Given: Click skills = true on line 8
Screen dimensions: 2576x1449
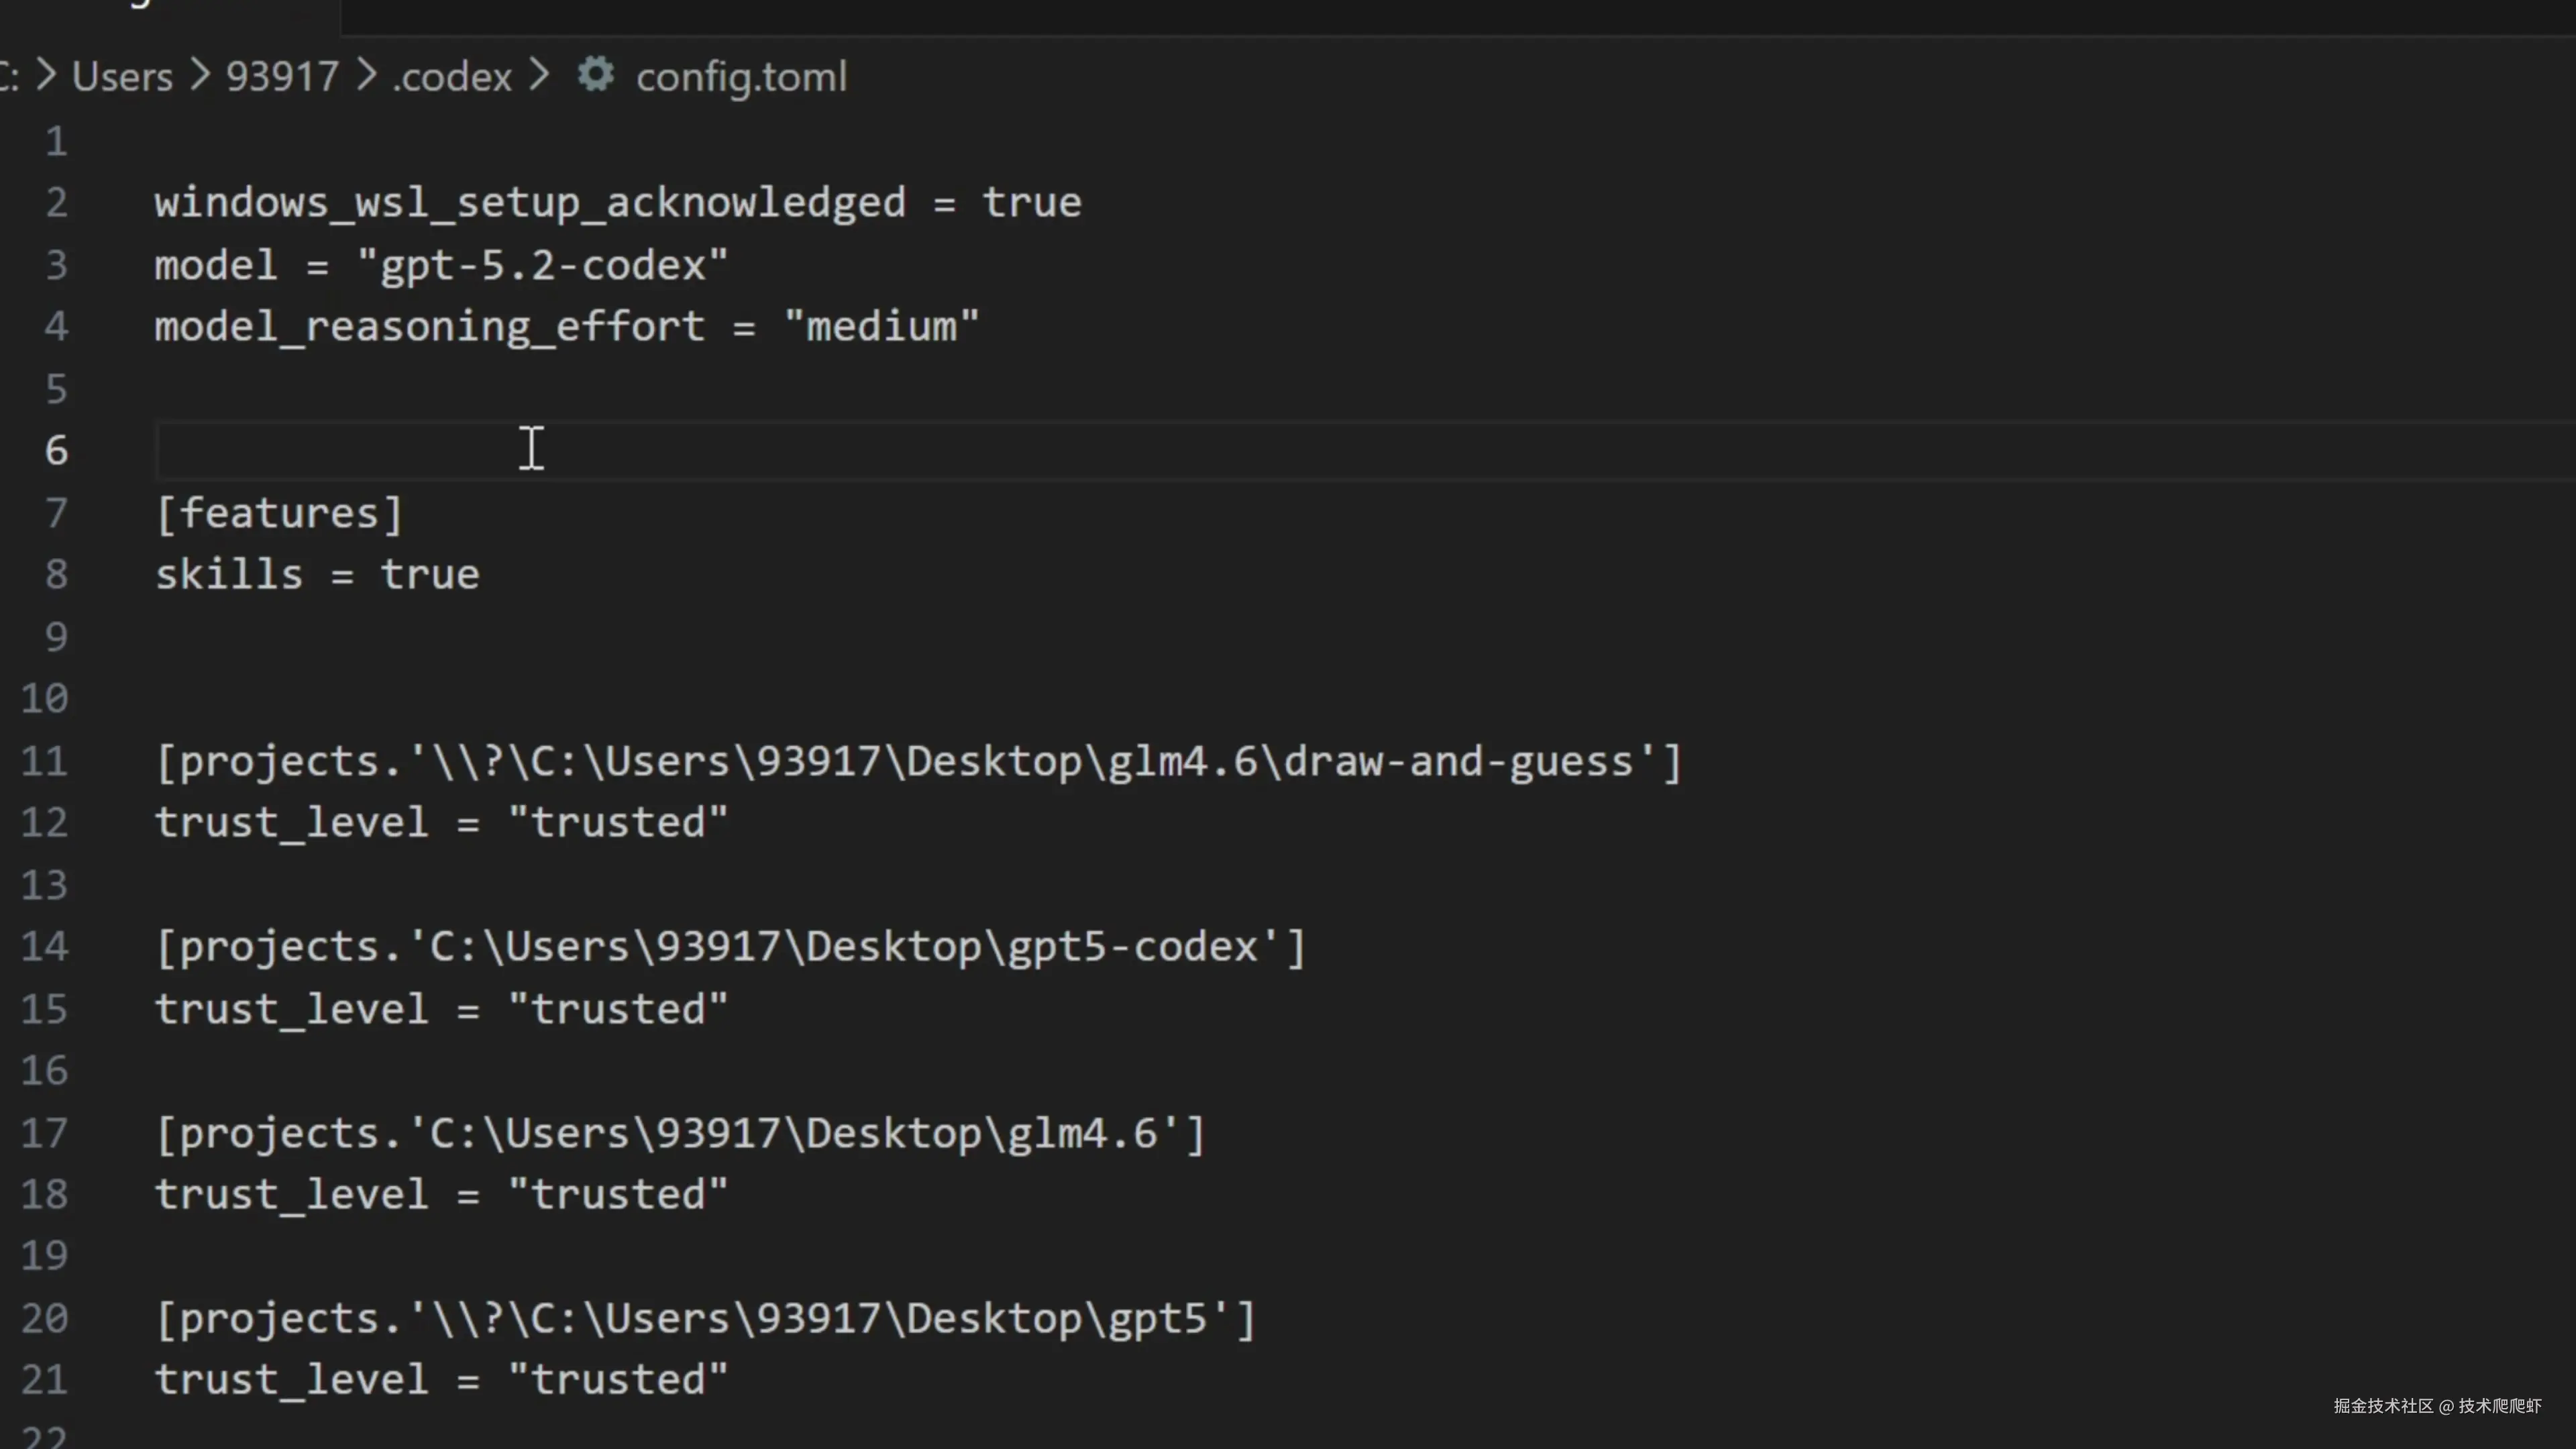Looking at the screenshot, I should click(x=317, y=576).
